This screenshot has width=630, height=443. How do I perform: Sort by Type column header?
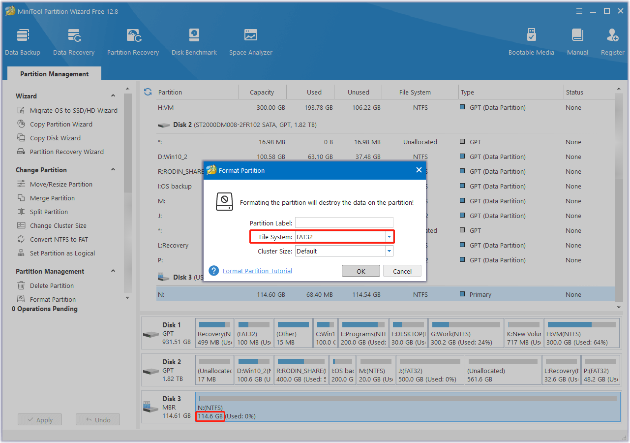click(511, 92)
